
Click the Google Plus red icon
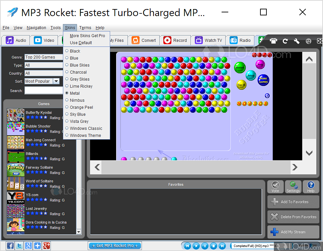pos(46,246)
